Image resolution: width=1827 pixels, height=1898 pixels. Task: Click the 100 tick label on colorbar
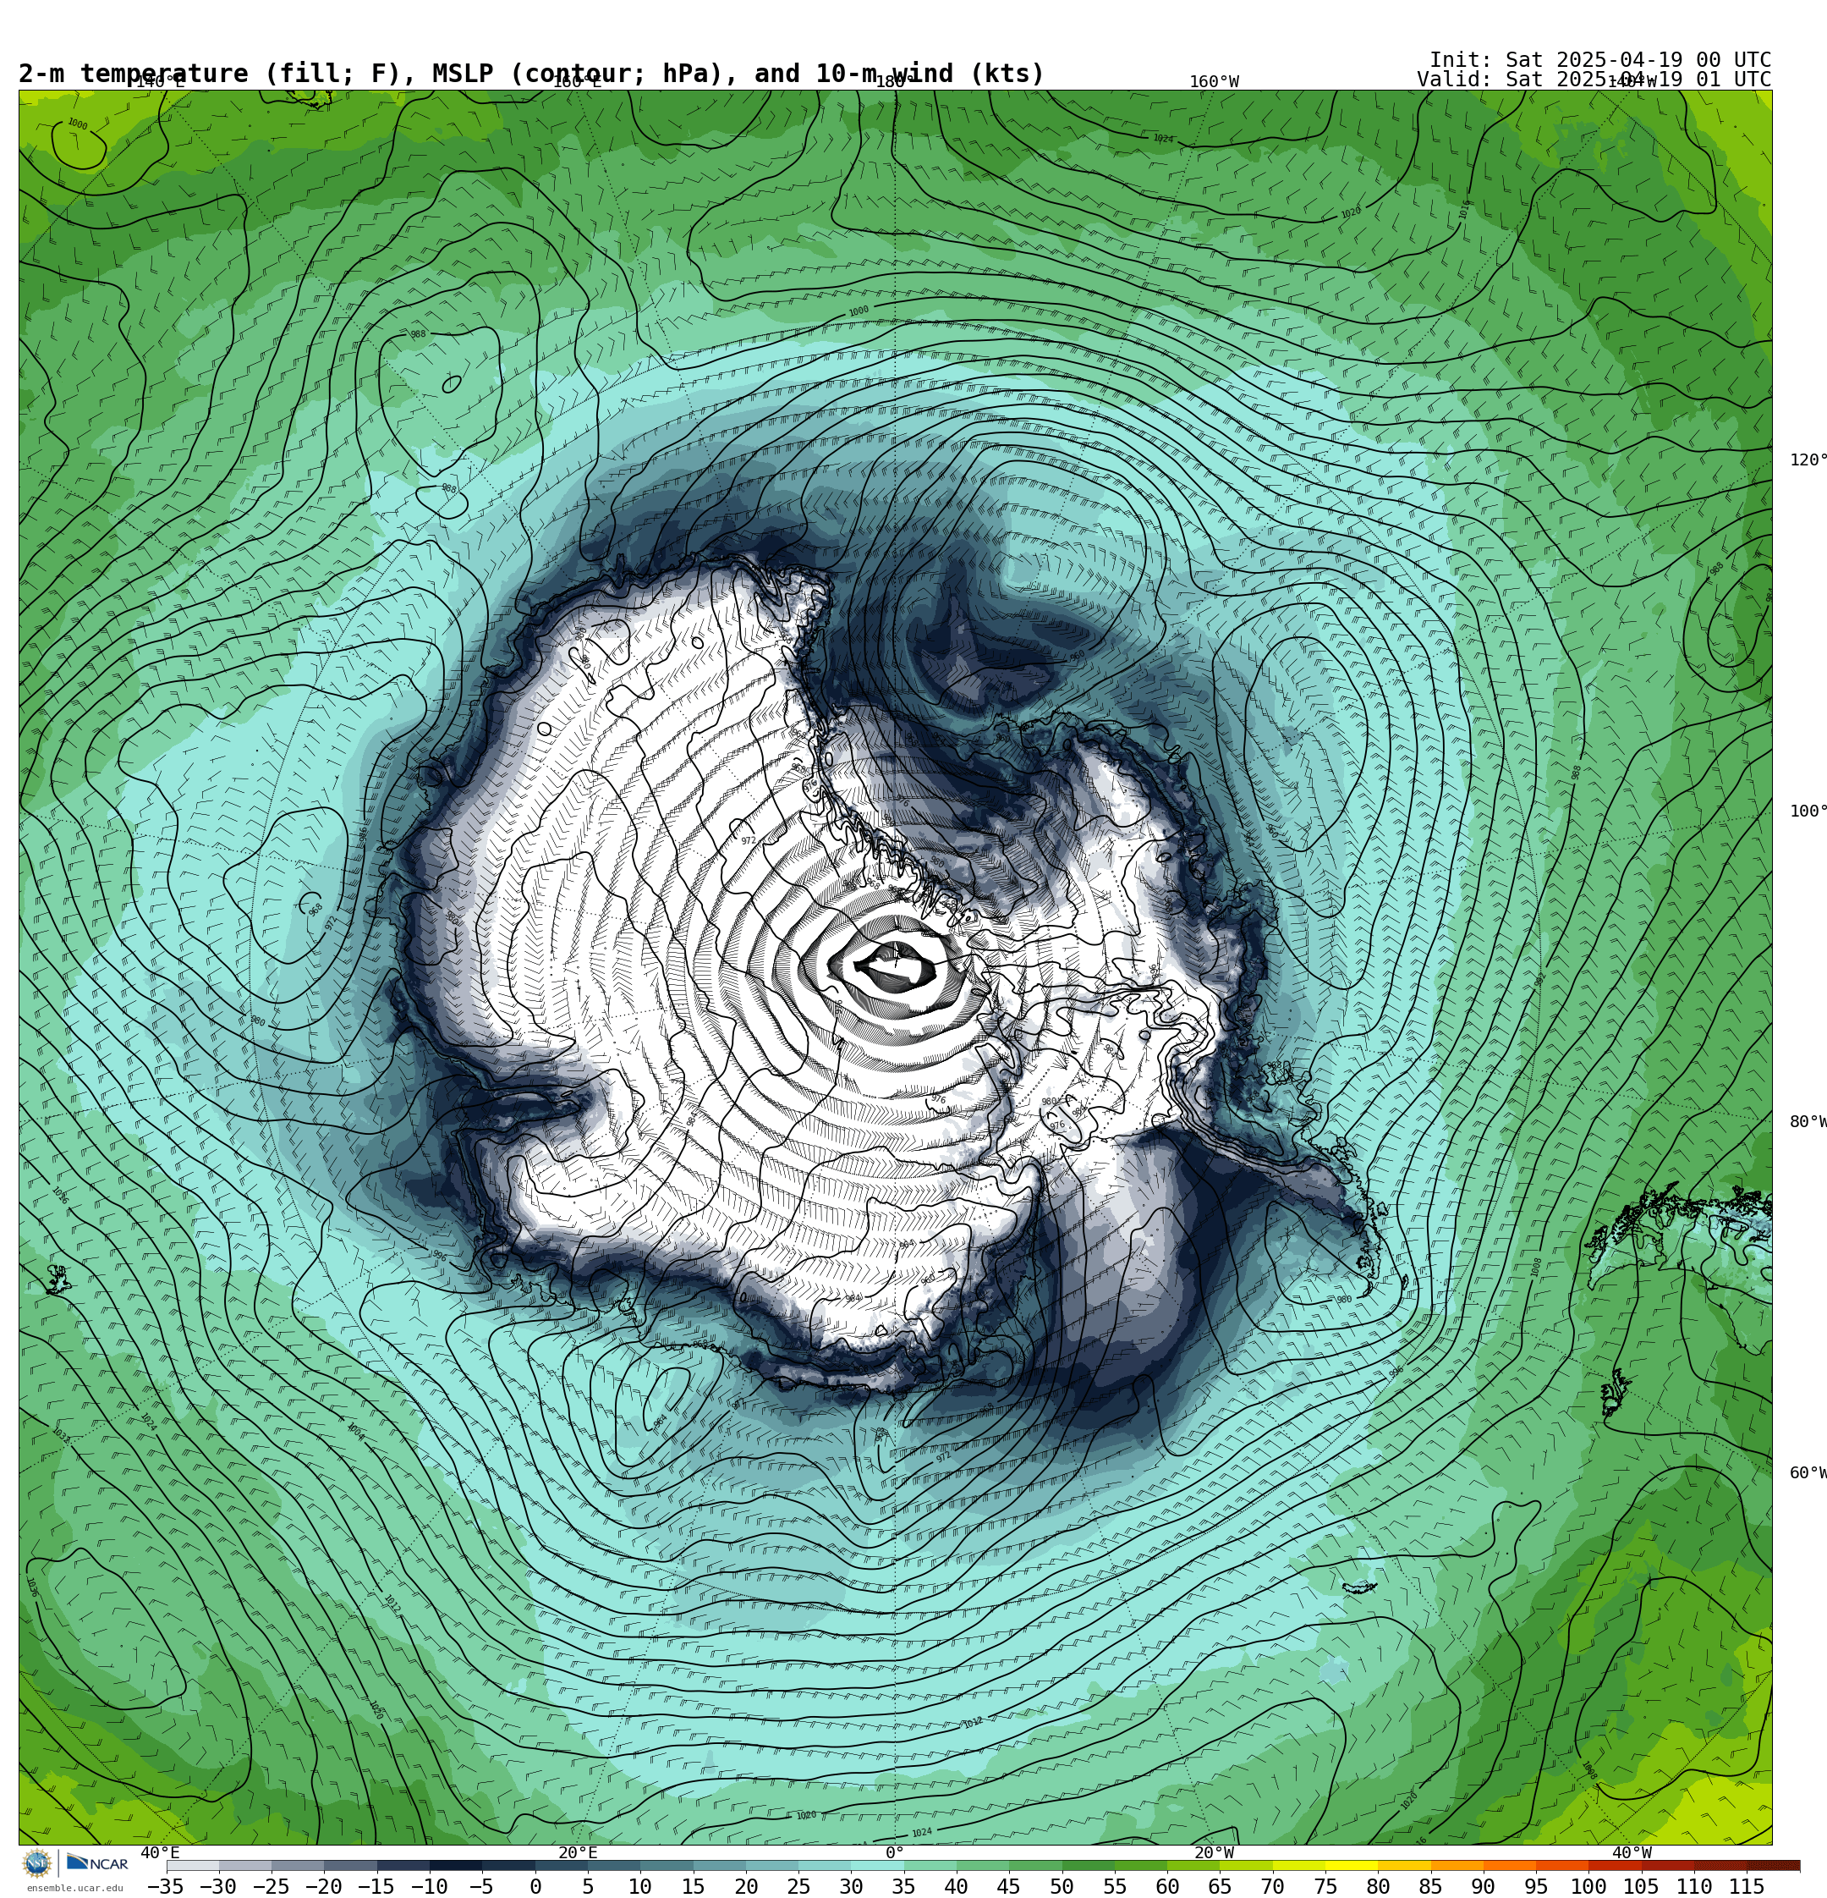1588,1886
